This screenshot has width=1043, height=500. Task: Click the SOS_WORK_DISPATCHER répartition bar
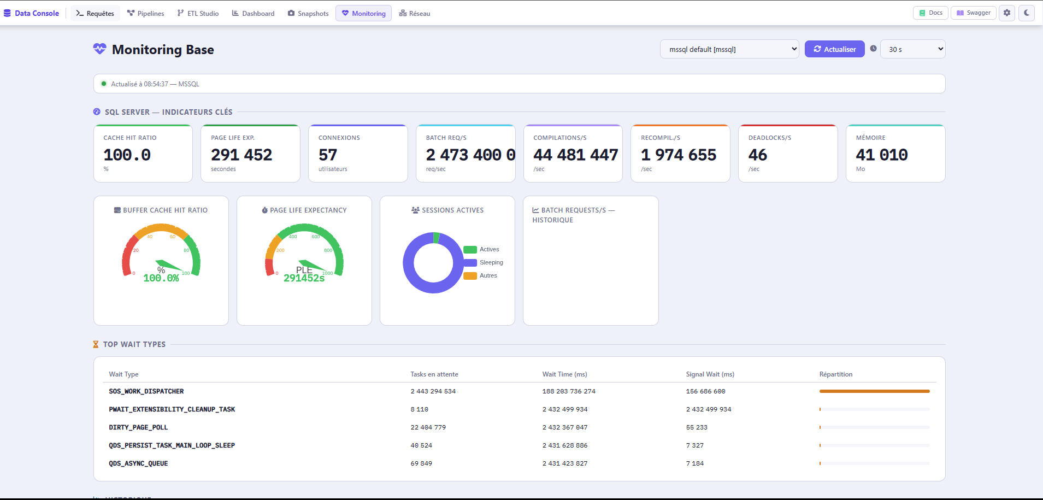click(x=874, y=391)
